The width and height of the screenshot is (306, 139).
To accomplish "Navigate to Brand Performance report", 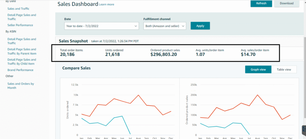I will pos(20,70).
